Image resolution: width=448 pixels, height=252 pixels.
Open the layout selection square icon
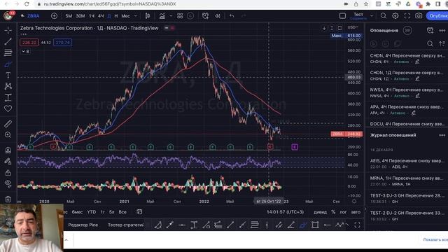click(342, 16)
